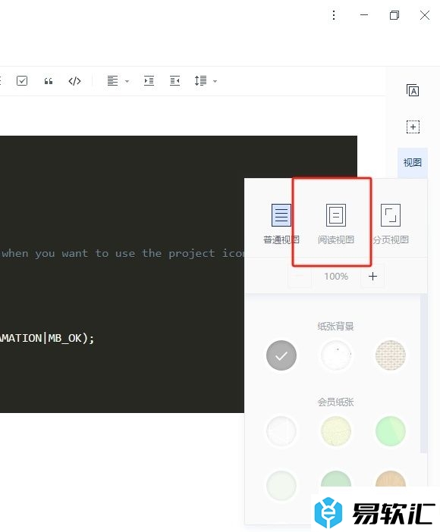Select 普通视图 normal view
This screenshot has height=532, width=440.
tap(281, 224)
